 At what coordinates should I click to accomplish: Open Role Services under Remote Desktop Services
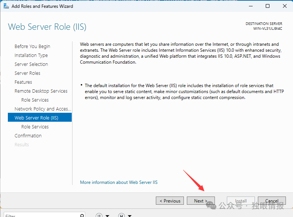[35, 100]
